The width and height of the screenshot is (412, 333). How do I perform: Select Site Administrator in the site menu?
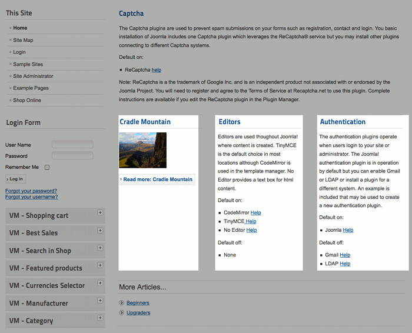(x=33, y=76)
